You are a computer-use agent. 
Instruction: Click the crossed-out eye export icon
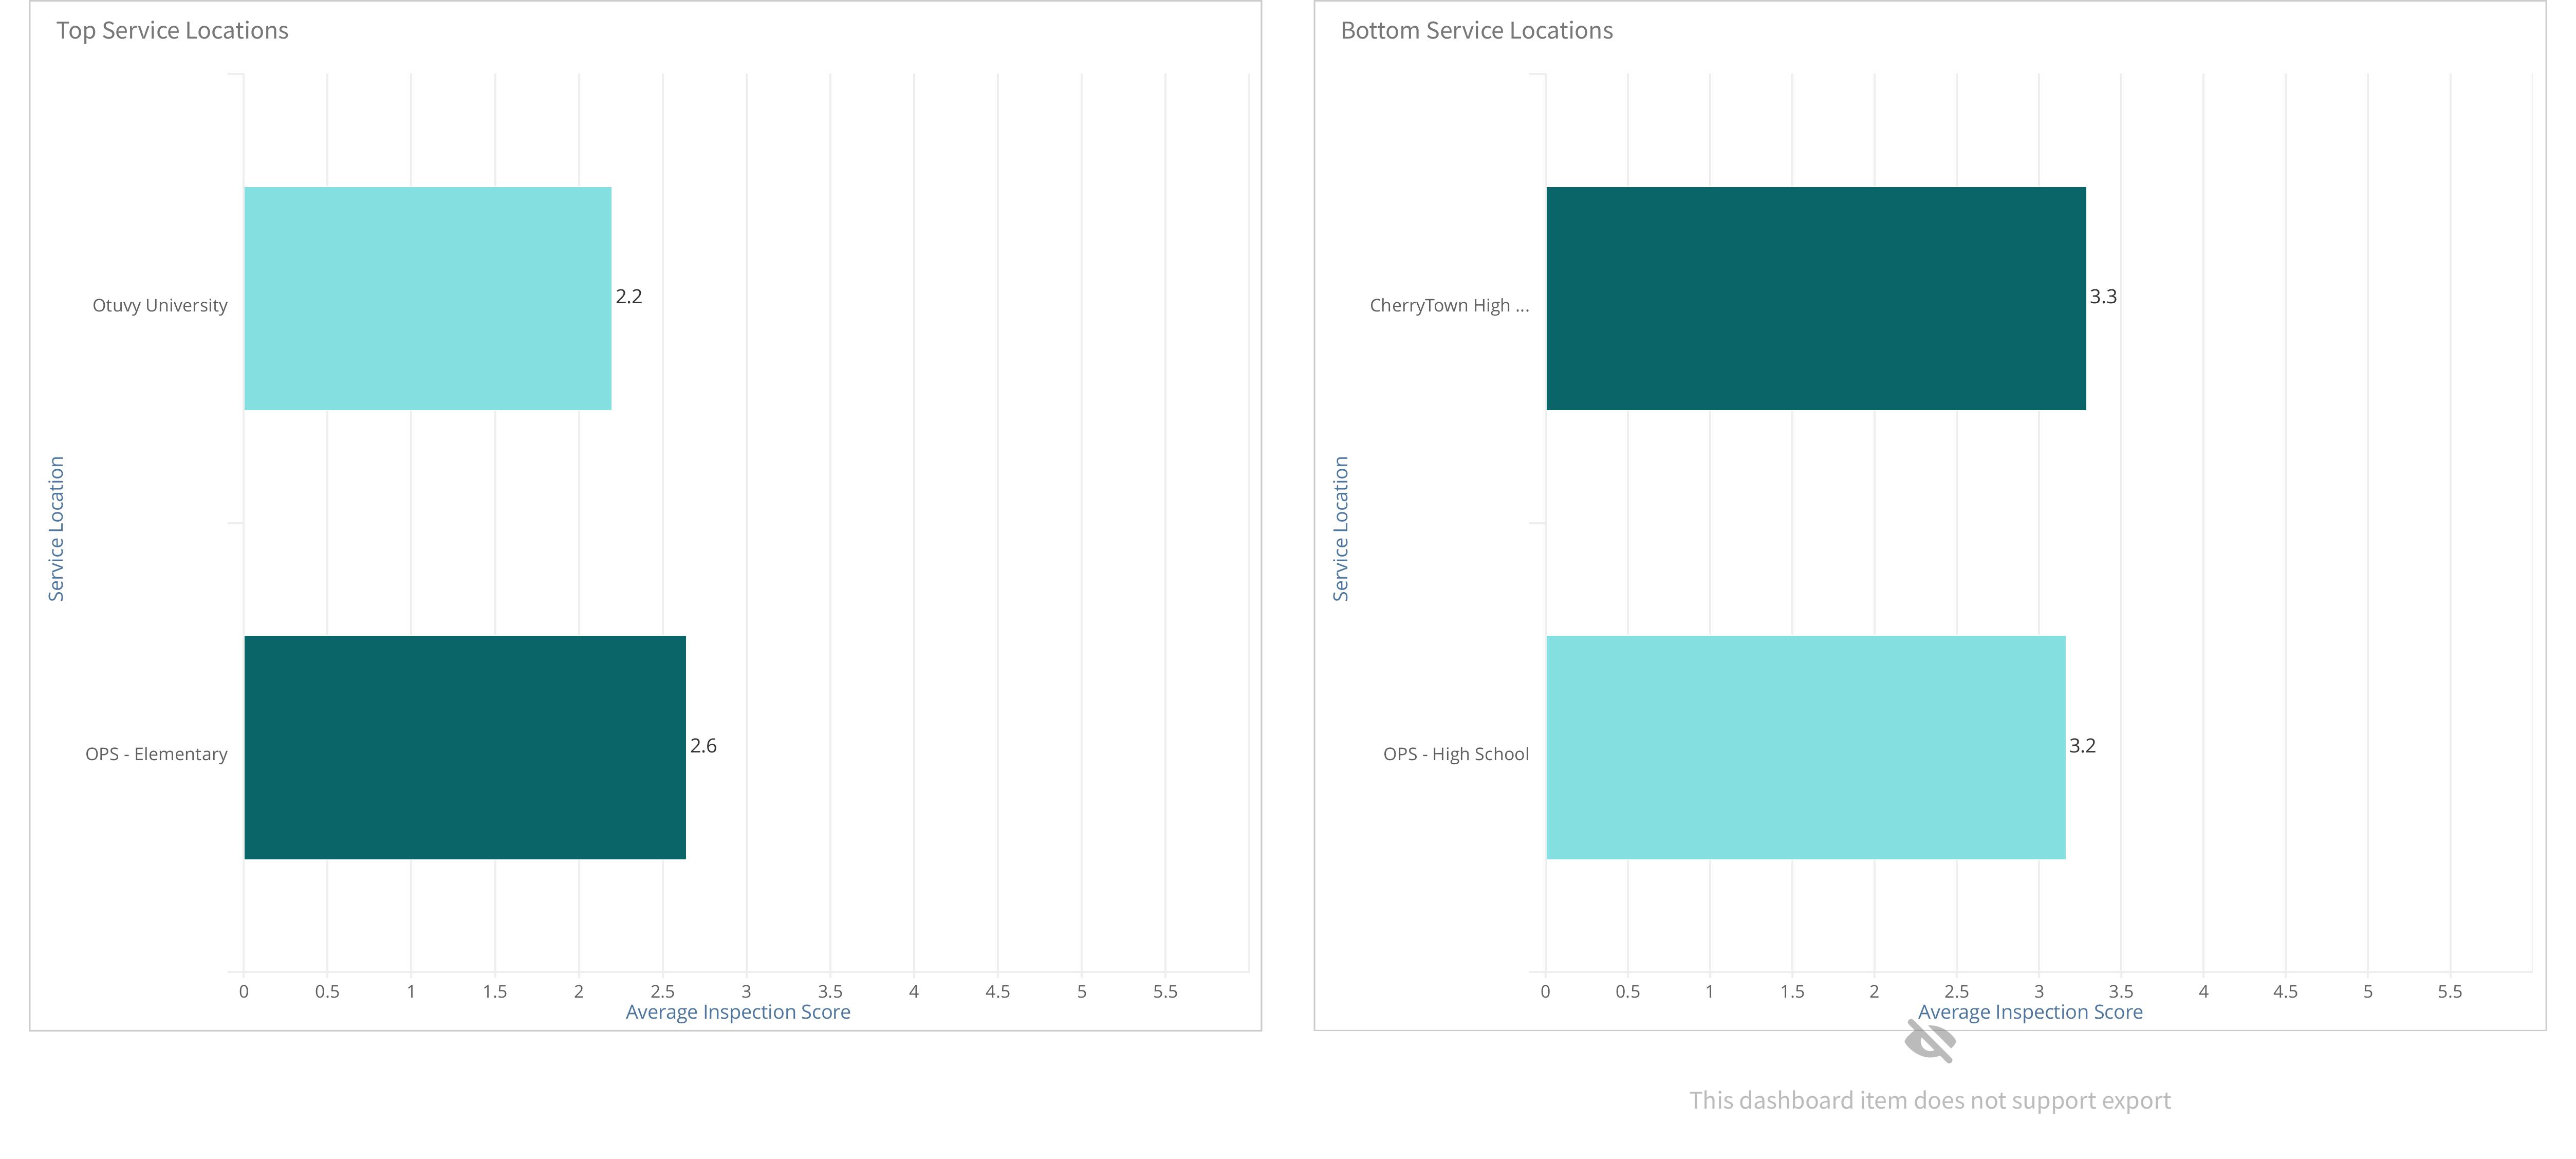pos(1929,1041)
